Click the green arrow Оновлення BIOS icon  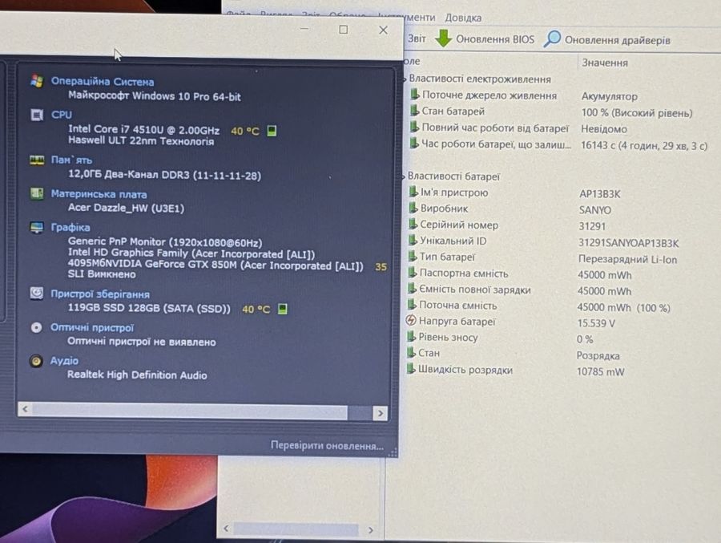443,38
